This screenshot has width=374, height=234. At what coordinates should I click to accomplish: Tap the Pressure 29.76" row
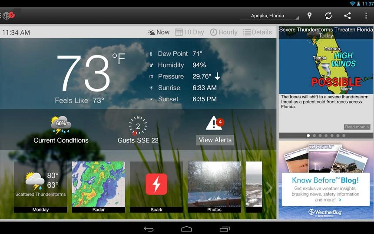pyautogui.click(x=184, y=76)
